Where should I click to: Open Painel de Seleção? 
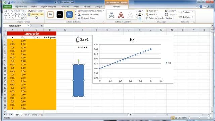[155, 18]
